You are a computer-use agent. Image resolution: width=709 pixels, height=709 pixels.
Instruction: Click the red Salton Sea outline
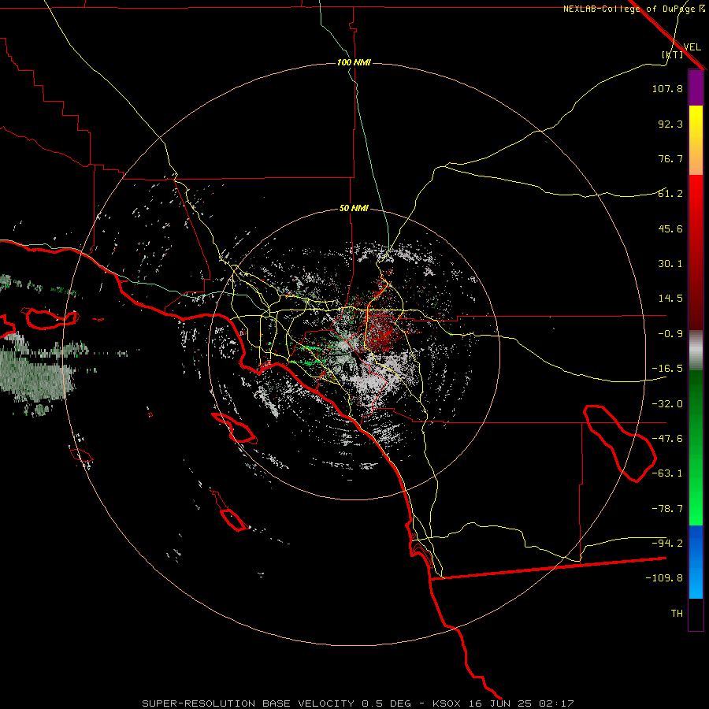click(x=619, y=444)
